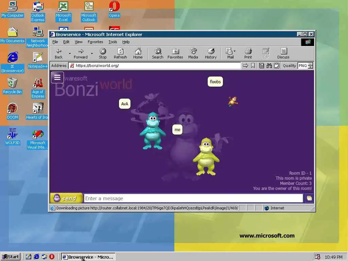Open the Help menu
This screenshot has height=261, width=348.
[126, 42]
